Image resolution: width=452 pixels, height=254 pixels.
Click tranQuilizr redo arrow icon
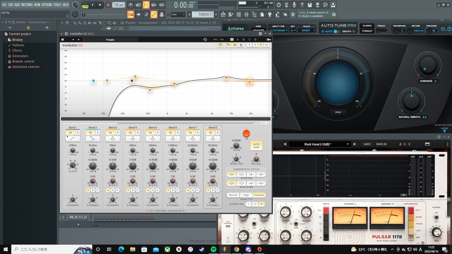[x=222, y=39]
